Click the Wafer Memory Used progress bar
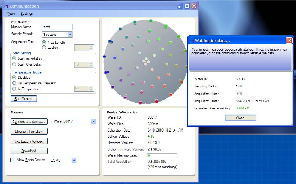296x184 pixels. [162, 155]
